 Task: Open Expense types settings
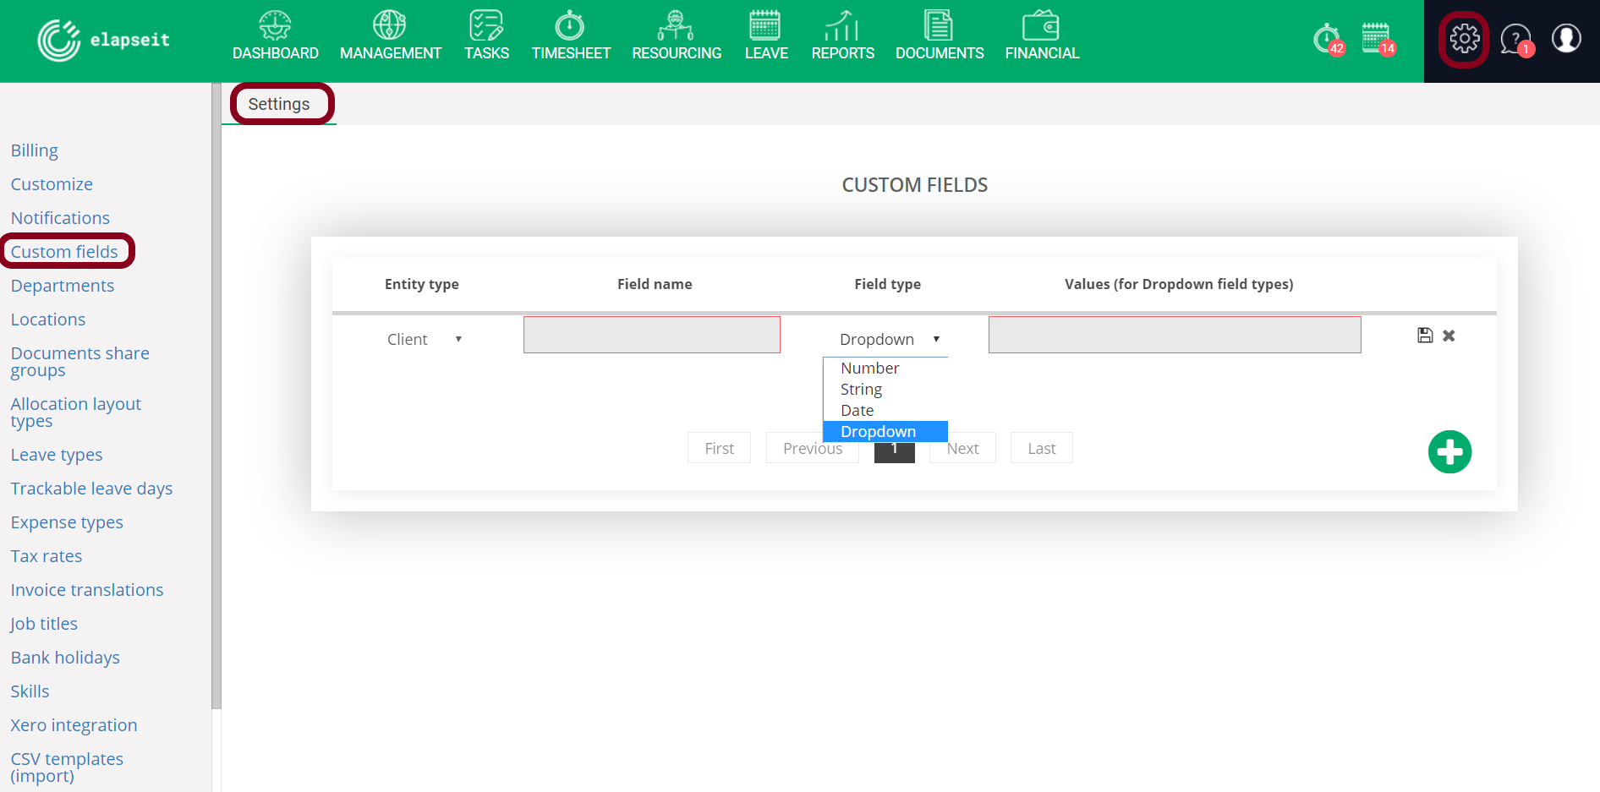pyautogui.click(x=67, y=522)
